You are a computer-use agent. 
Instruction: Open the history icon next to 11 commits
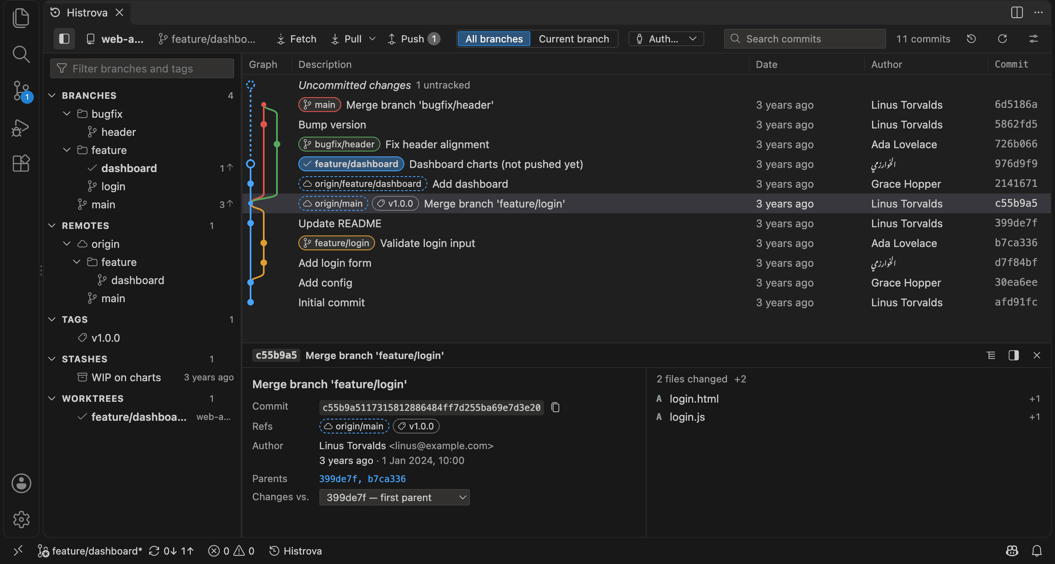pos(971,39)
